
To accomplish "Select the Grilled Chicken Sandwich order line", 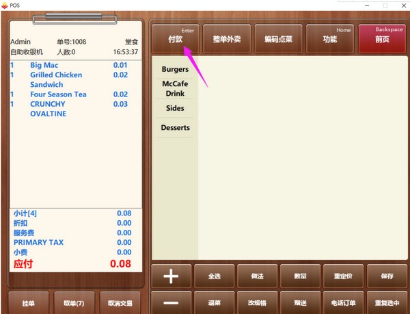I will (x=76, y=80).
